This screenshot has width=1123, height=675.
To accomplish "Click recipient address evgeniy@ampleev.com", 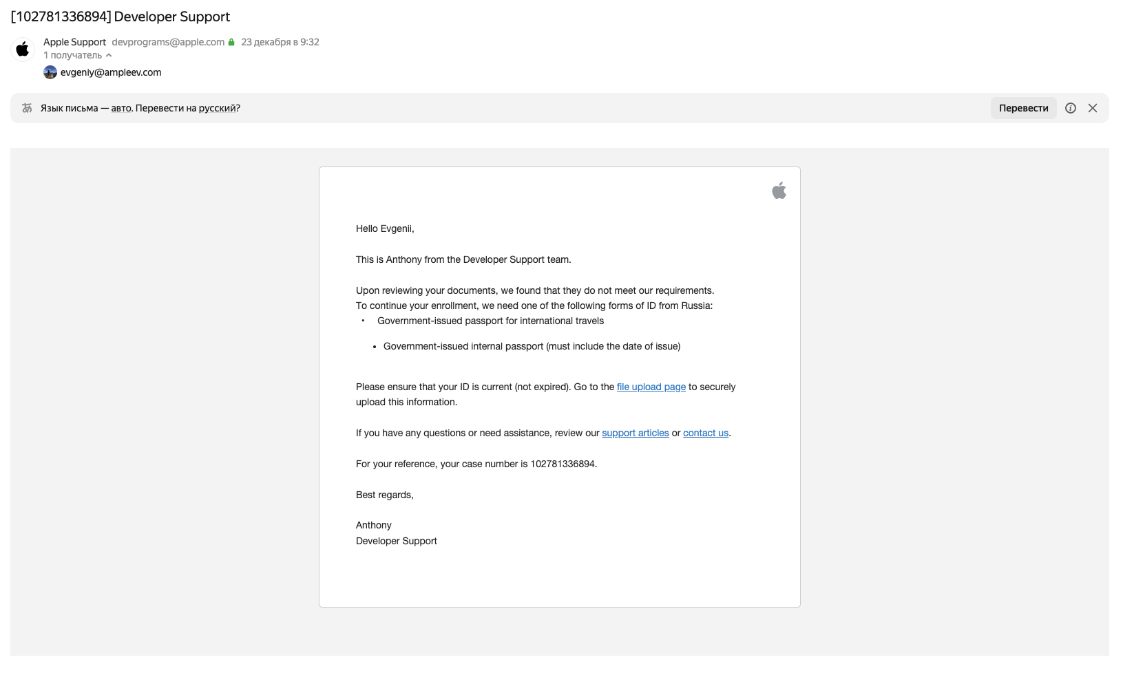I will (x=111, y=72).
